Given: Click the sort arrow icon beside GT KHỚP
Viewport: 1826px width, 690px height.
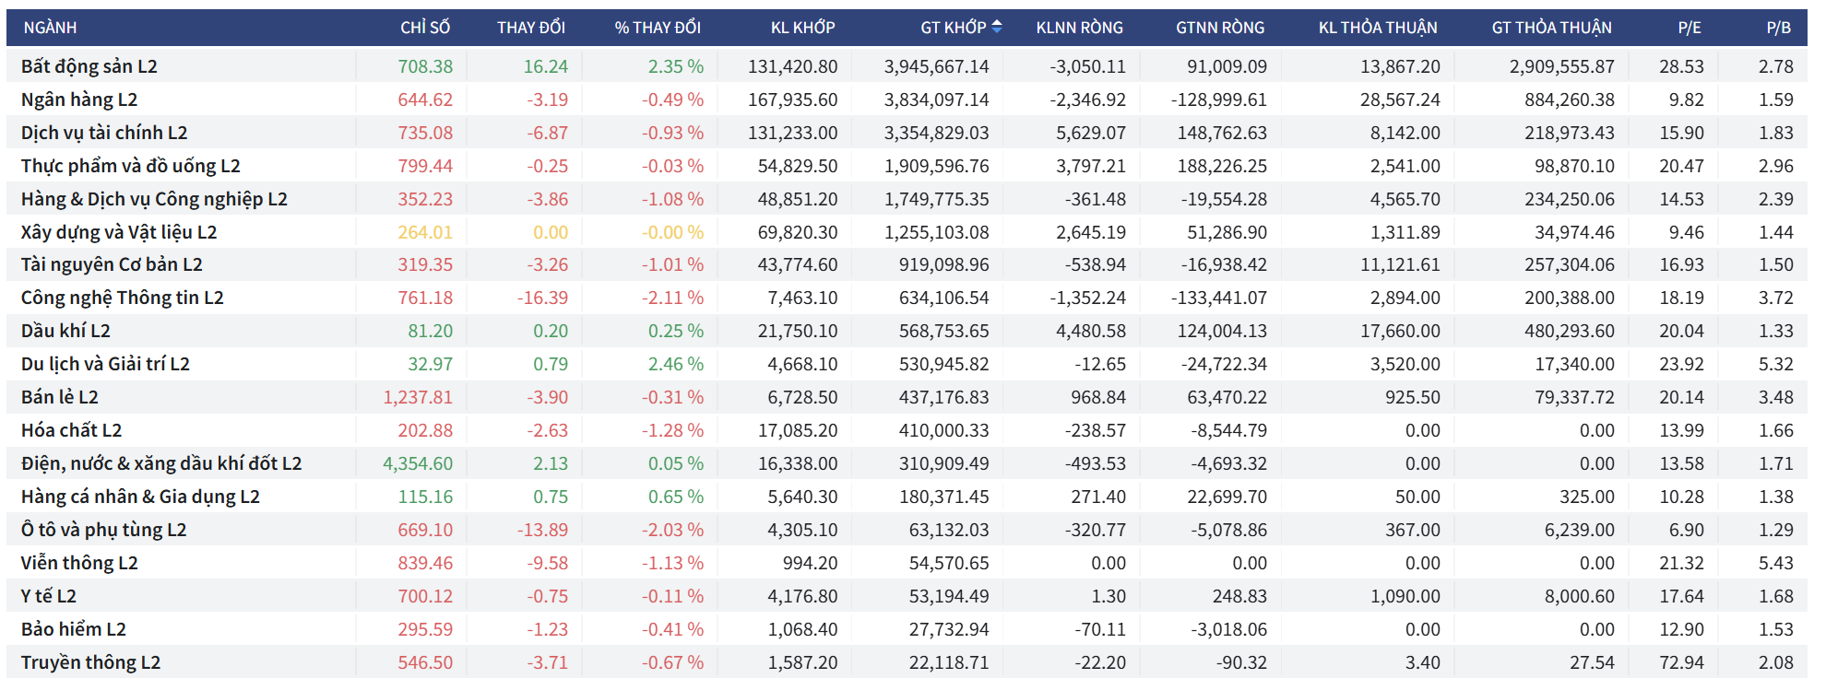Looking at the screenshot, I should (996, 28).
